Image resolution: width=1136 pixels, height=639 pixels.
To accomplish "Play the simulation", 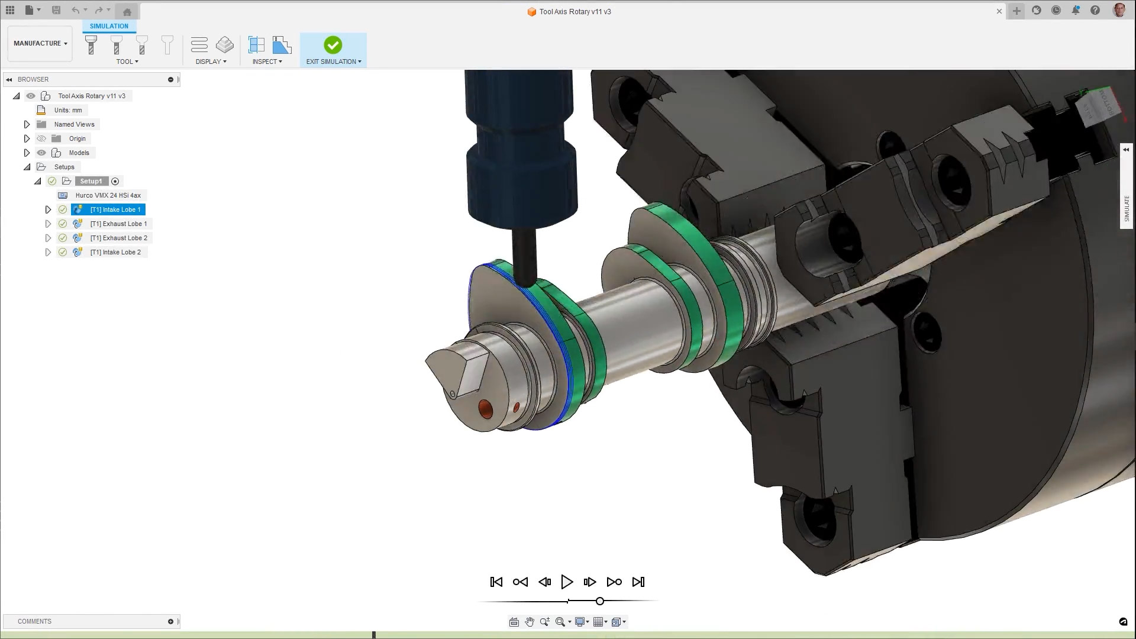I will (x=567, y=582).
